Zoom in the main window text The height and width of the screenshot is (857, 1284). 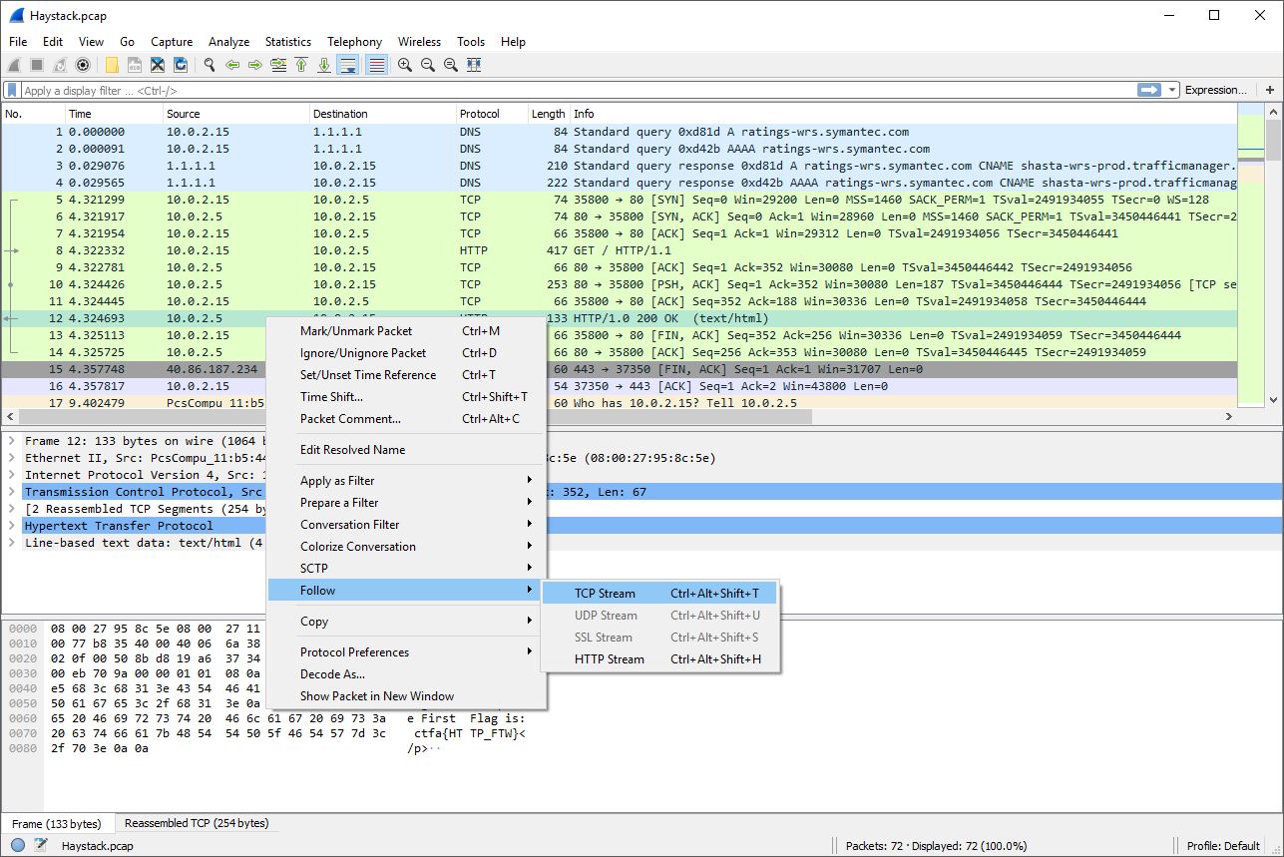coord(405,65)
